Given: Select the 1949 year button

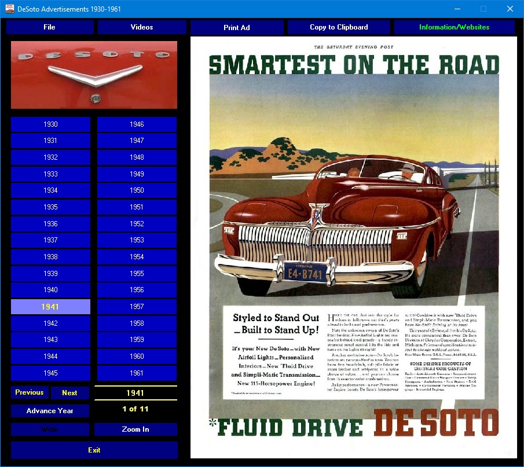Looking at the screenshot, I should (x=137, y=174).
